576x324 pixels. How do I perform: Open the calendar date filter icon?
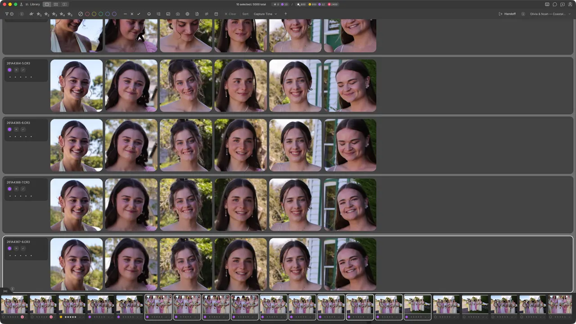pos(216,14)
